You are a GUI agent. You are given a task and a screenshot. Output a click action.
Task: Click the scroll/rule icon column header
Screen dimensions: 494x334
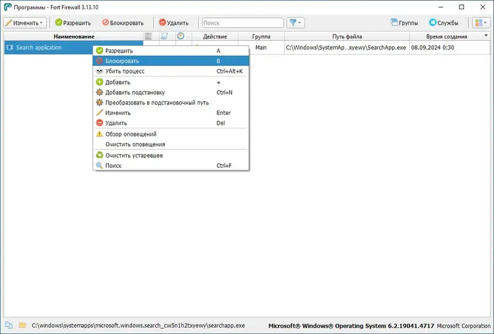coord(164,36)
